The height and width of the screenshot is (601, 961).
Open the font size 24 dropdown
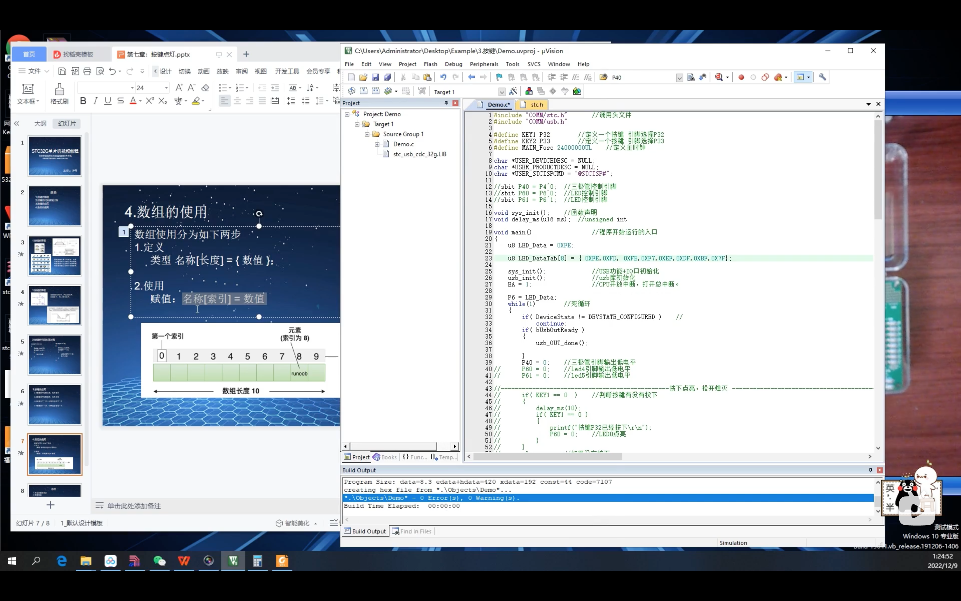click(x=167, y=88)
